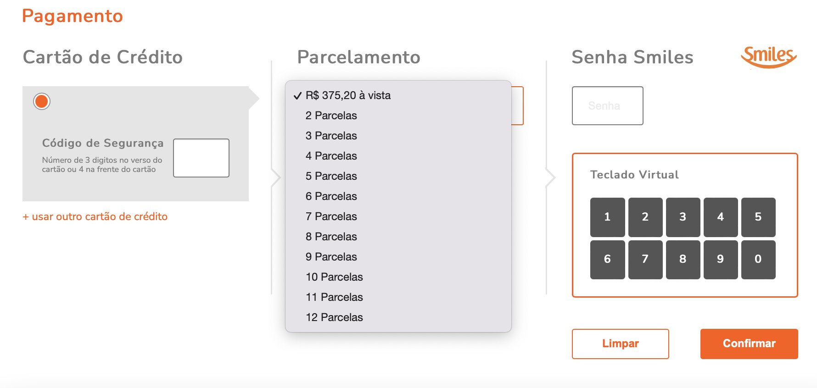Click the Confirmar button

tap(749, 344)
